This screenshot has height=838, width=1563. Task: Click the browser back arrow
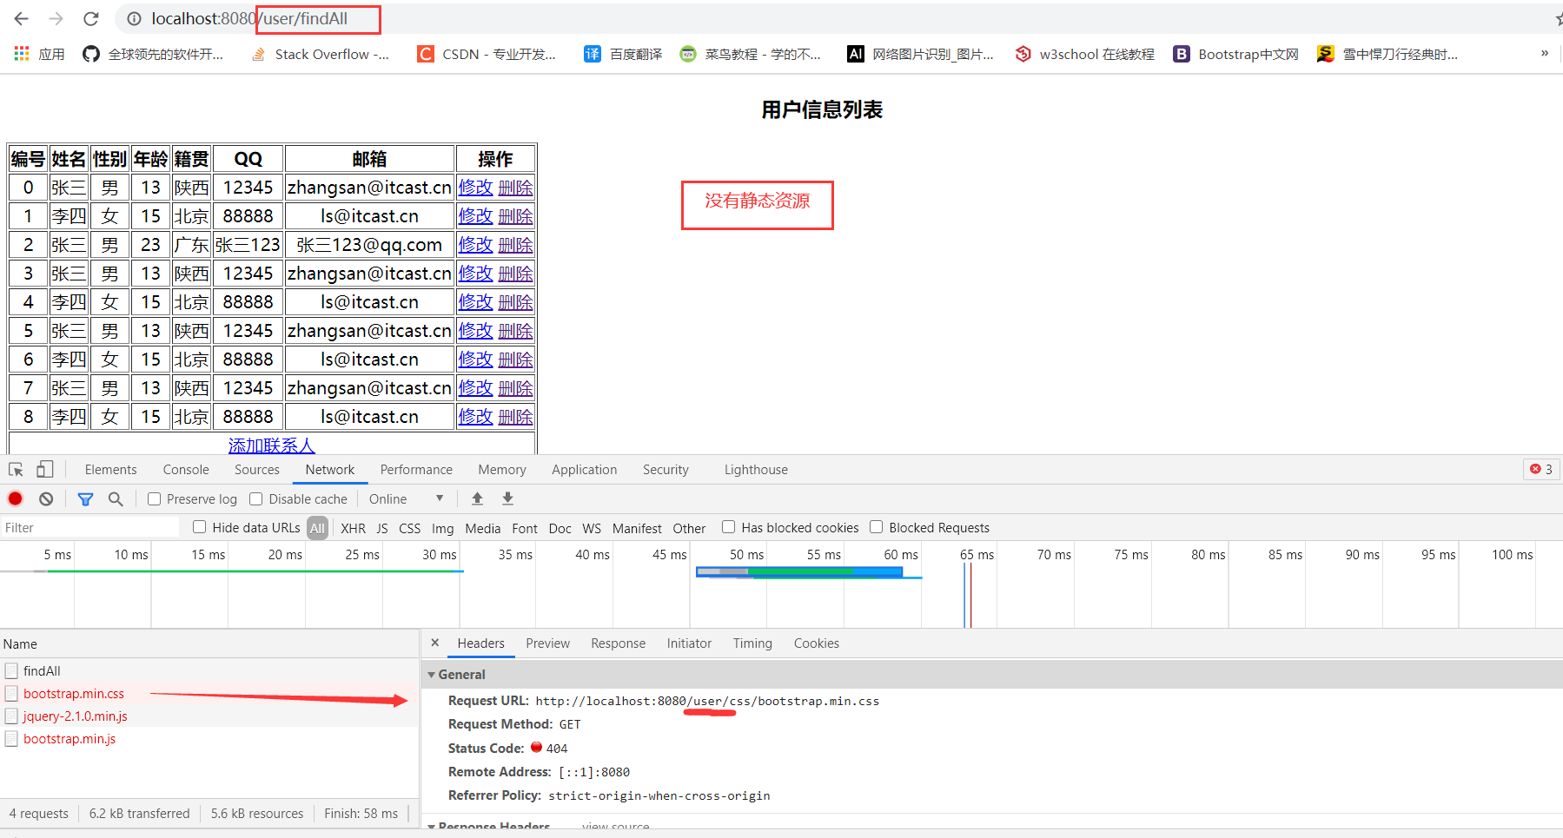coord(22,18)
